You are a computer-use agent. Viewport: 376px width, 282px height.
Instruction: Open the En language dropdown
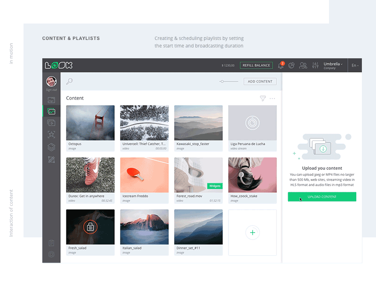pos(355,65)
